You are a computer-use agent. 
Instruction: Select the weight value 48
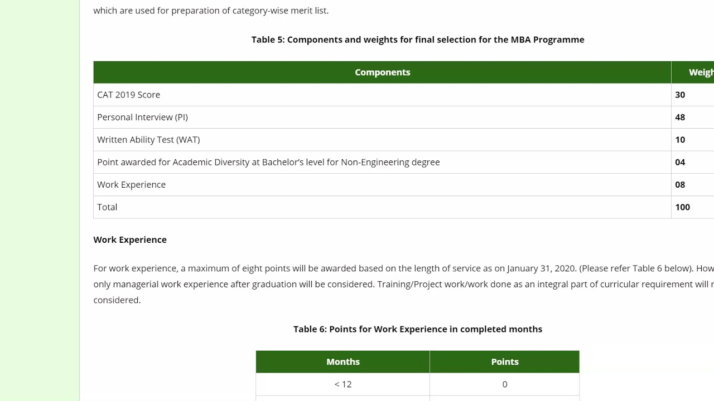point(680,117)
